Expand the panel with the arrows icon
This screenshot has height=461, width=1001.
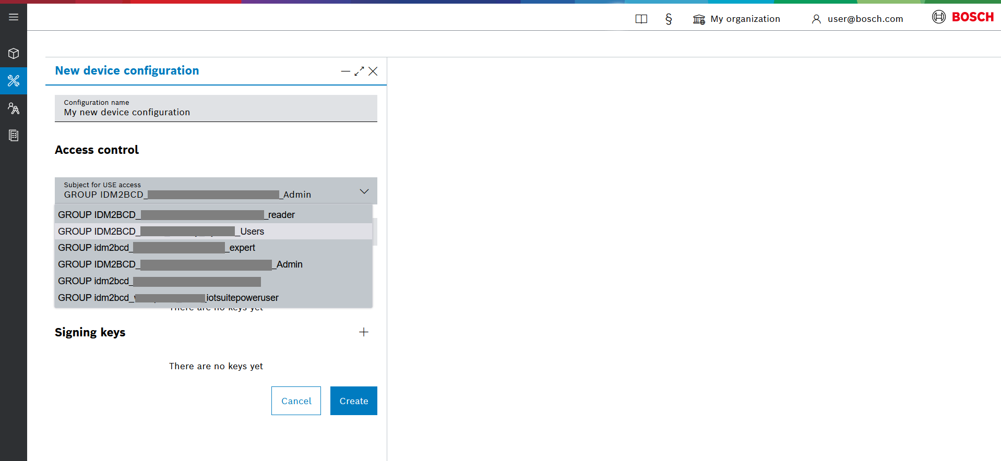[x=359, y=71]
